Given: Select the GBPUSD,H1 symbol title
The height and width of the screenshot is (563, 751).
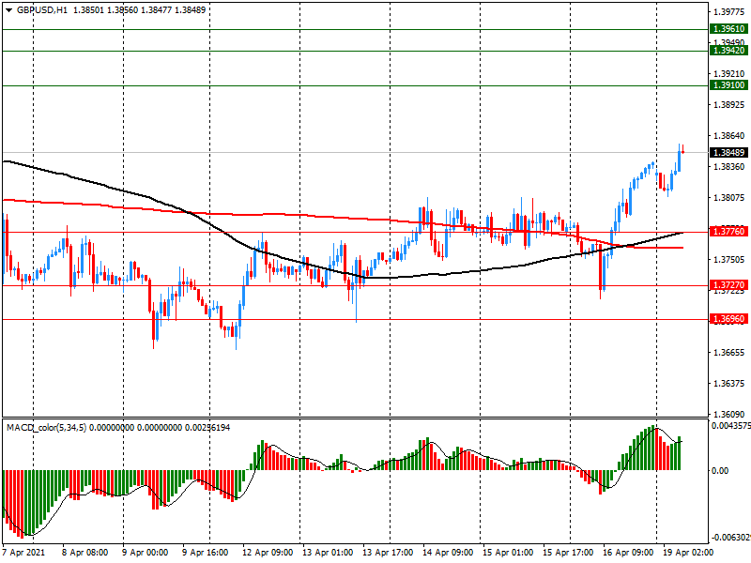Looking at the screenshot, I should tap(41, 9).
